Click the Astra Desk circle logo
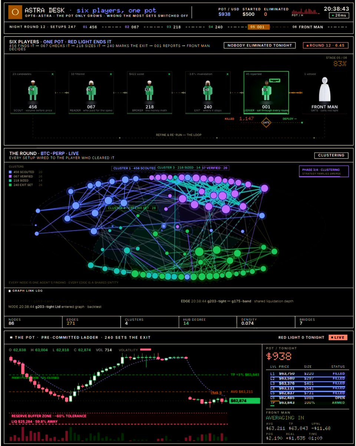 (x=15, y=12)
